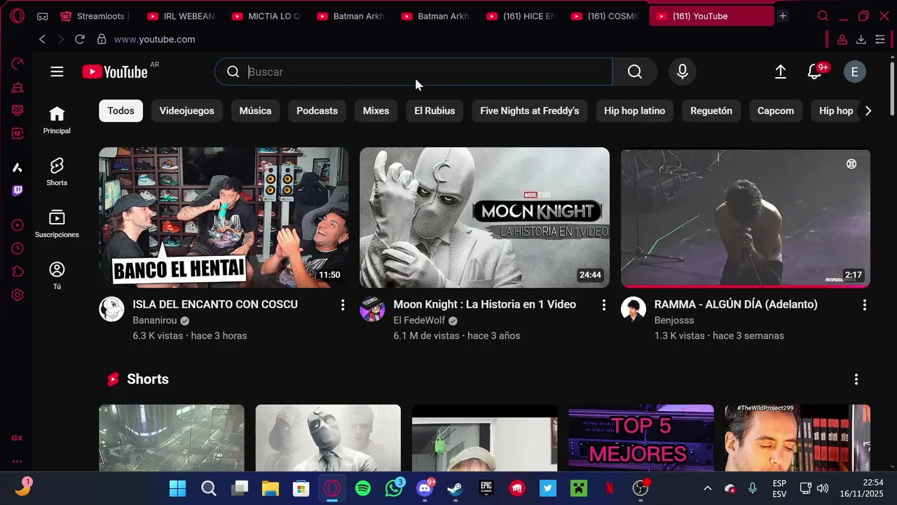Open GX Cleaner broom icon in sidebar
Viewport: 897px width, 505px height.
point(18,88)
